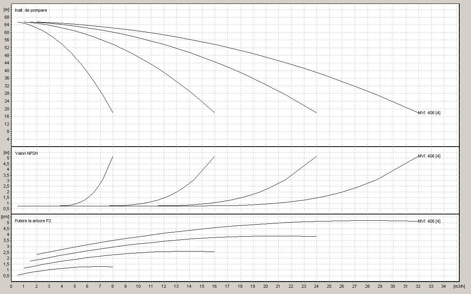Click the 34 tick on the flow axis
471x294 pixels.
[x=444, y=286]
